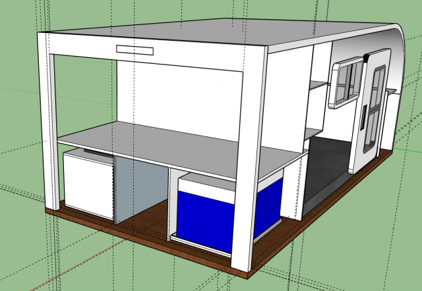Select the trailer door with window panes
The width and height of the screenshot is (422, 291).
point(370,110)
